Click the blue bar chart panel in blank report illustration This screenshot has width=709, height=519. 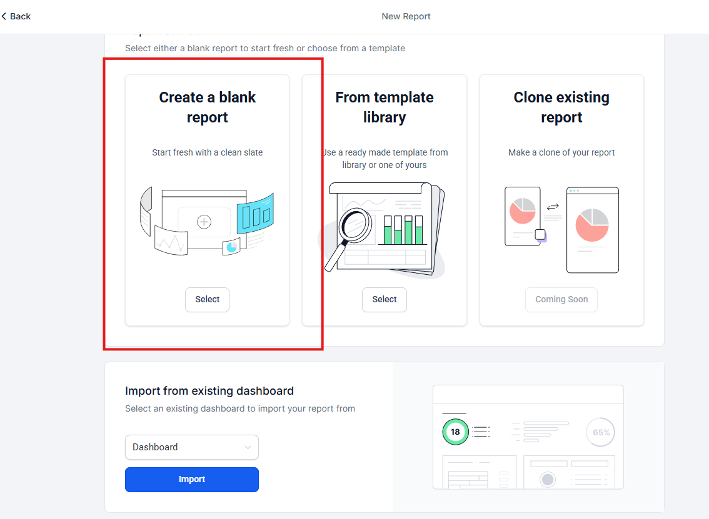255,214
